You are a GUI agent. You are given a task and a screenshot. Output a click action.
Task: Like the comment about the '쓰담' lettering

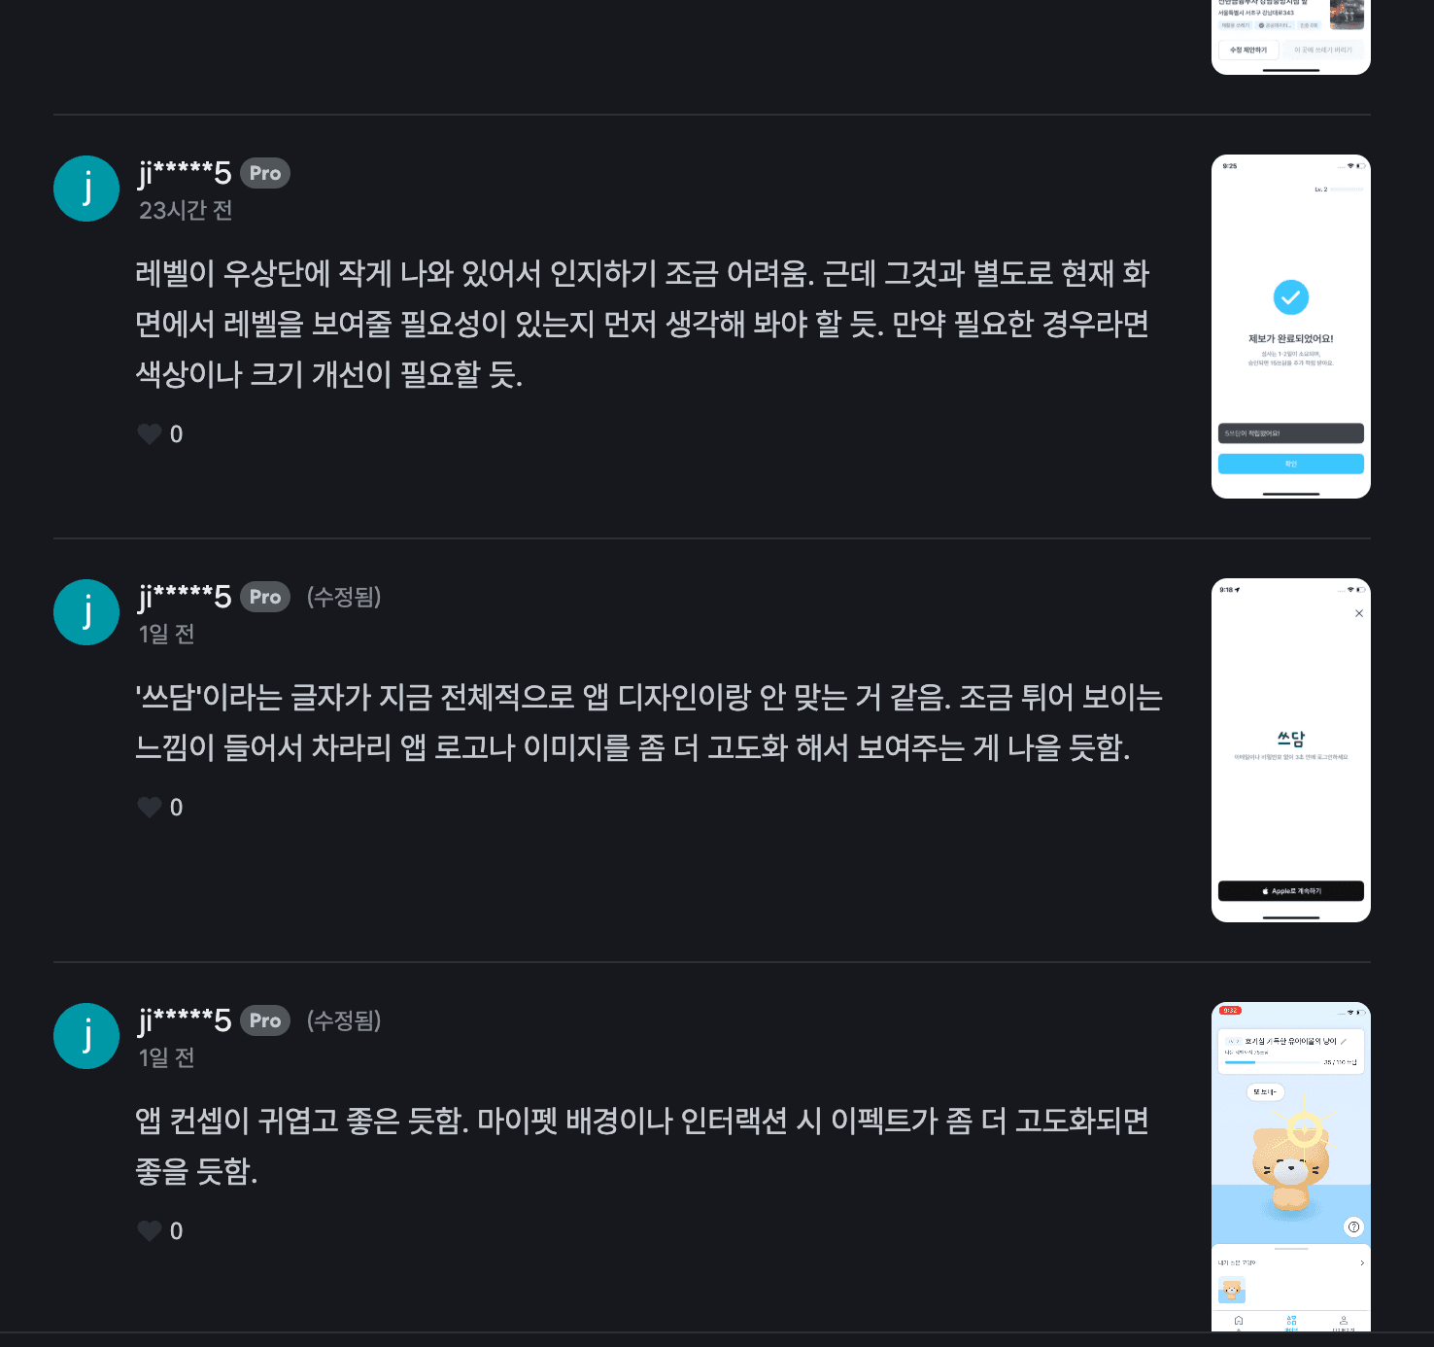pos(150,808)
